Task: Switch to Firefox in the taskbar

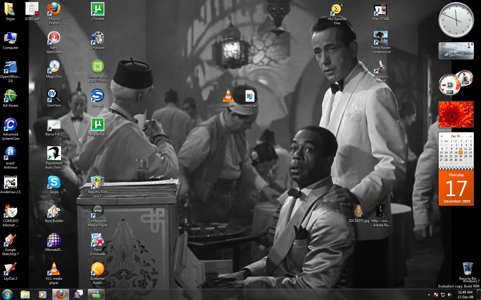Action: 60,294
